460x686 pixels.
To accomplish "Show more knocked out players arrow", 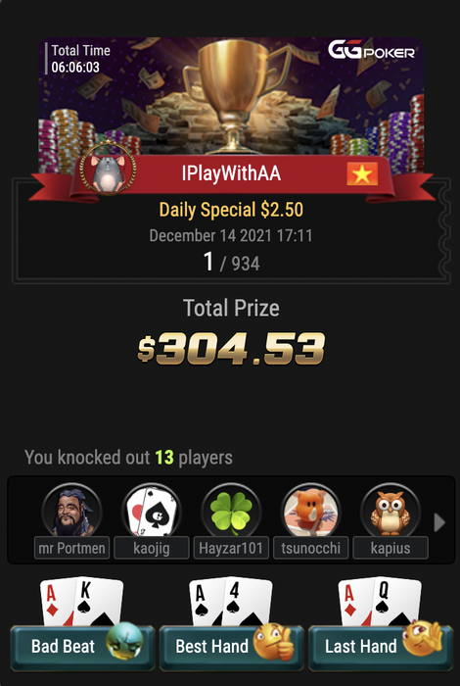I will (439, 522).
